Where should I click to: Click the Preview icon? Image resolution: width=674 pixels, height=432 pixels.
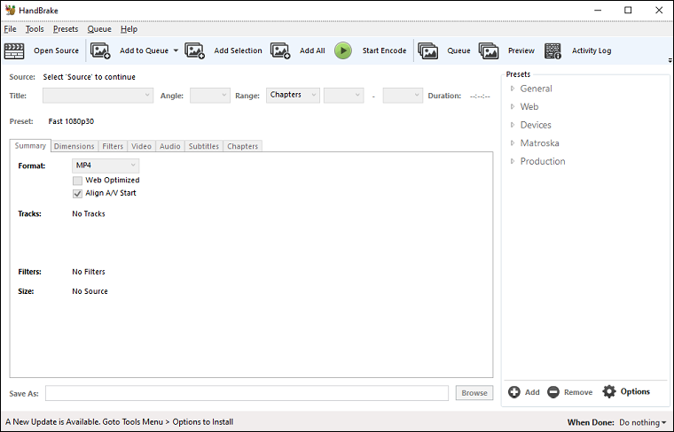[x=489, y=50]
